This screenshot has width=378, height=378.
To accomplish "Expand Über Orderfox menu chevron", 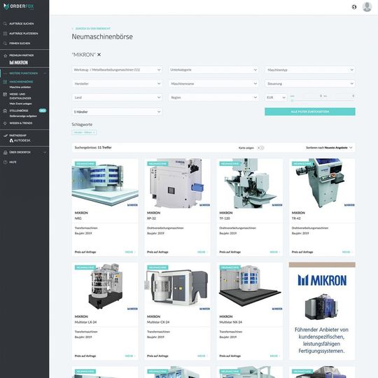I will (x=45, y=153).
